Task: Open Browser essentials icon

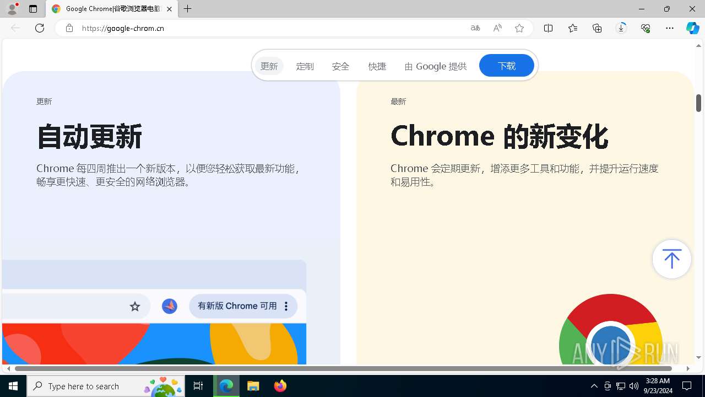Action: [x=646, y=28]
